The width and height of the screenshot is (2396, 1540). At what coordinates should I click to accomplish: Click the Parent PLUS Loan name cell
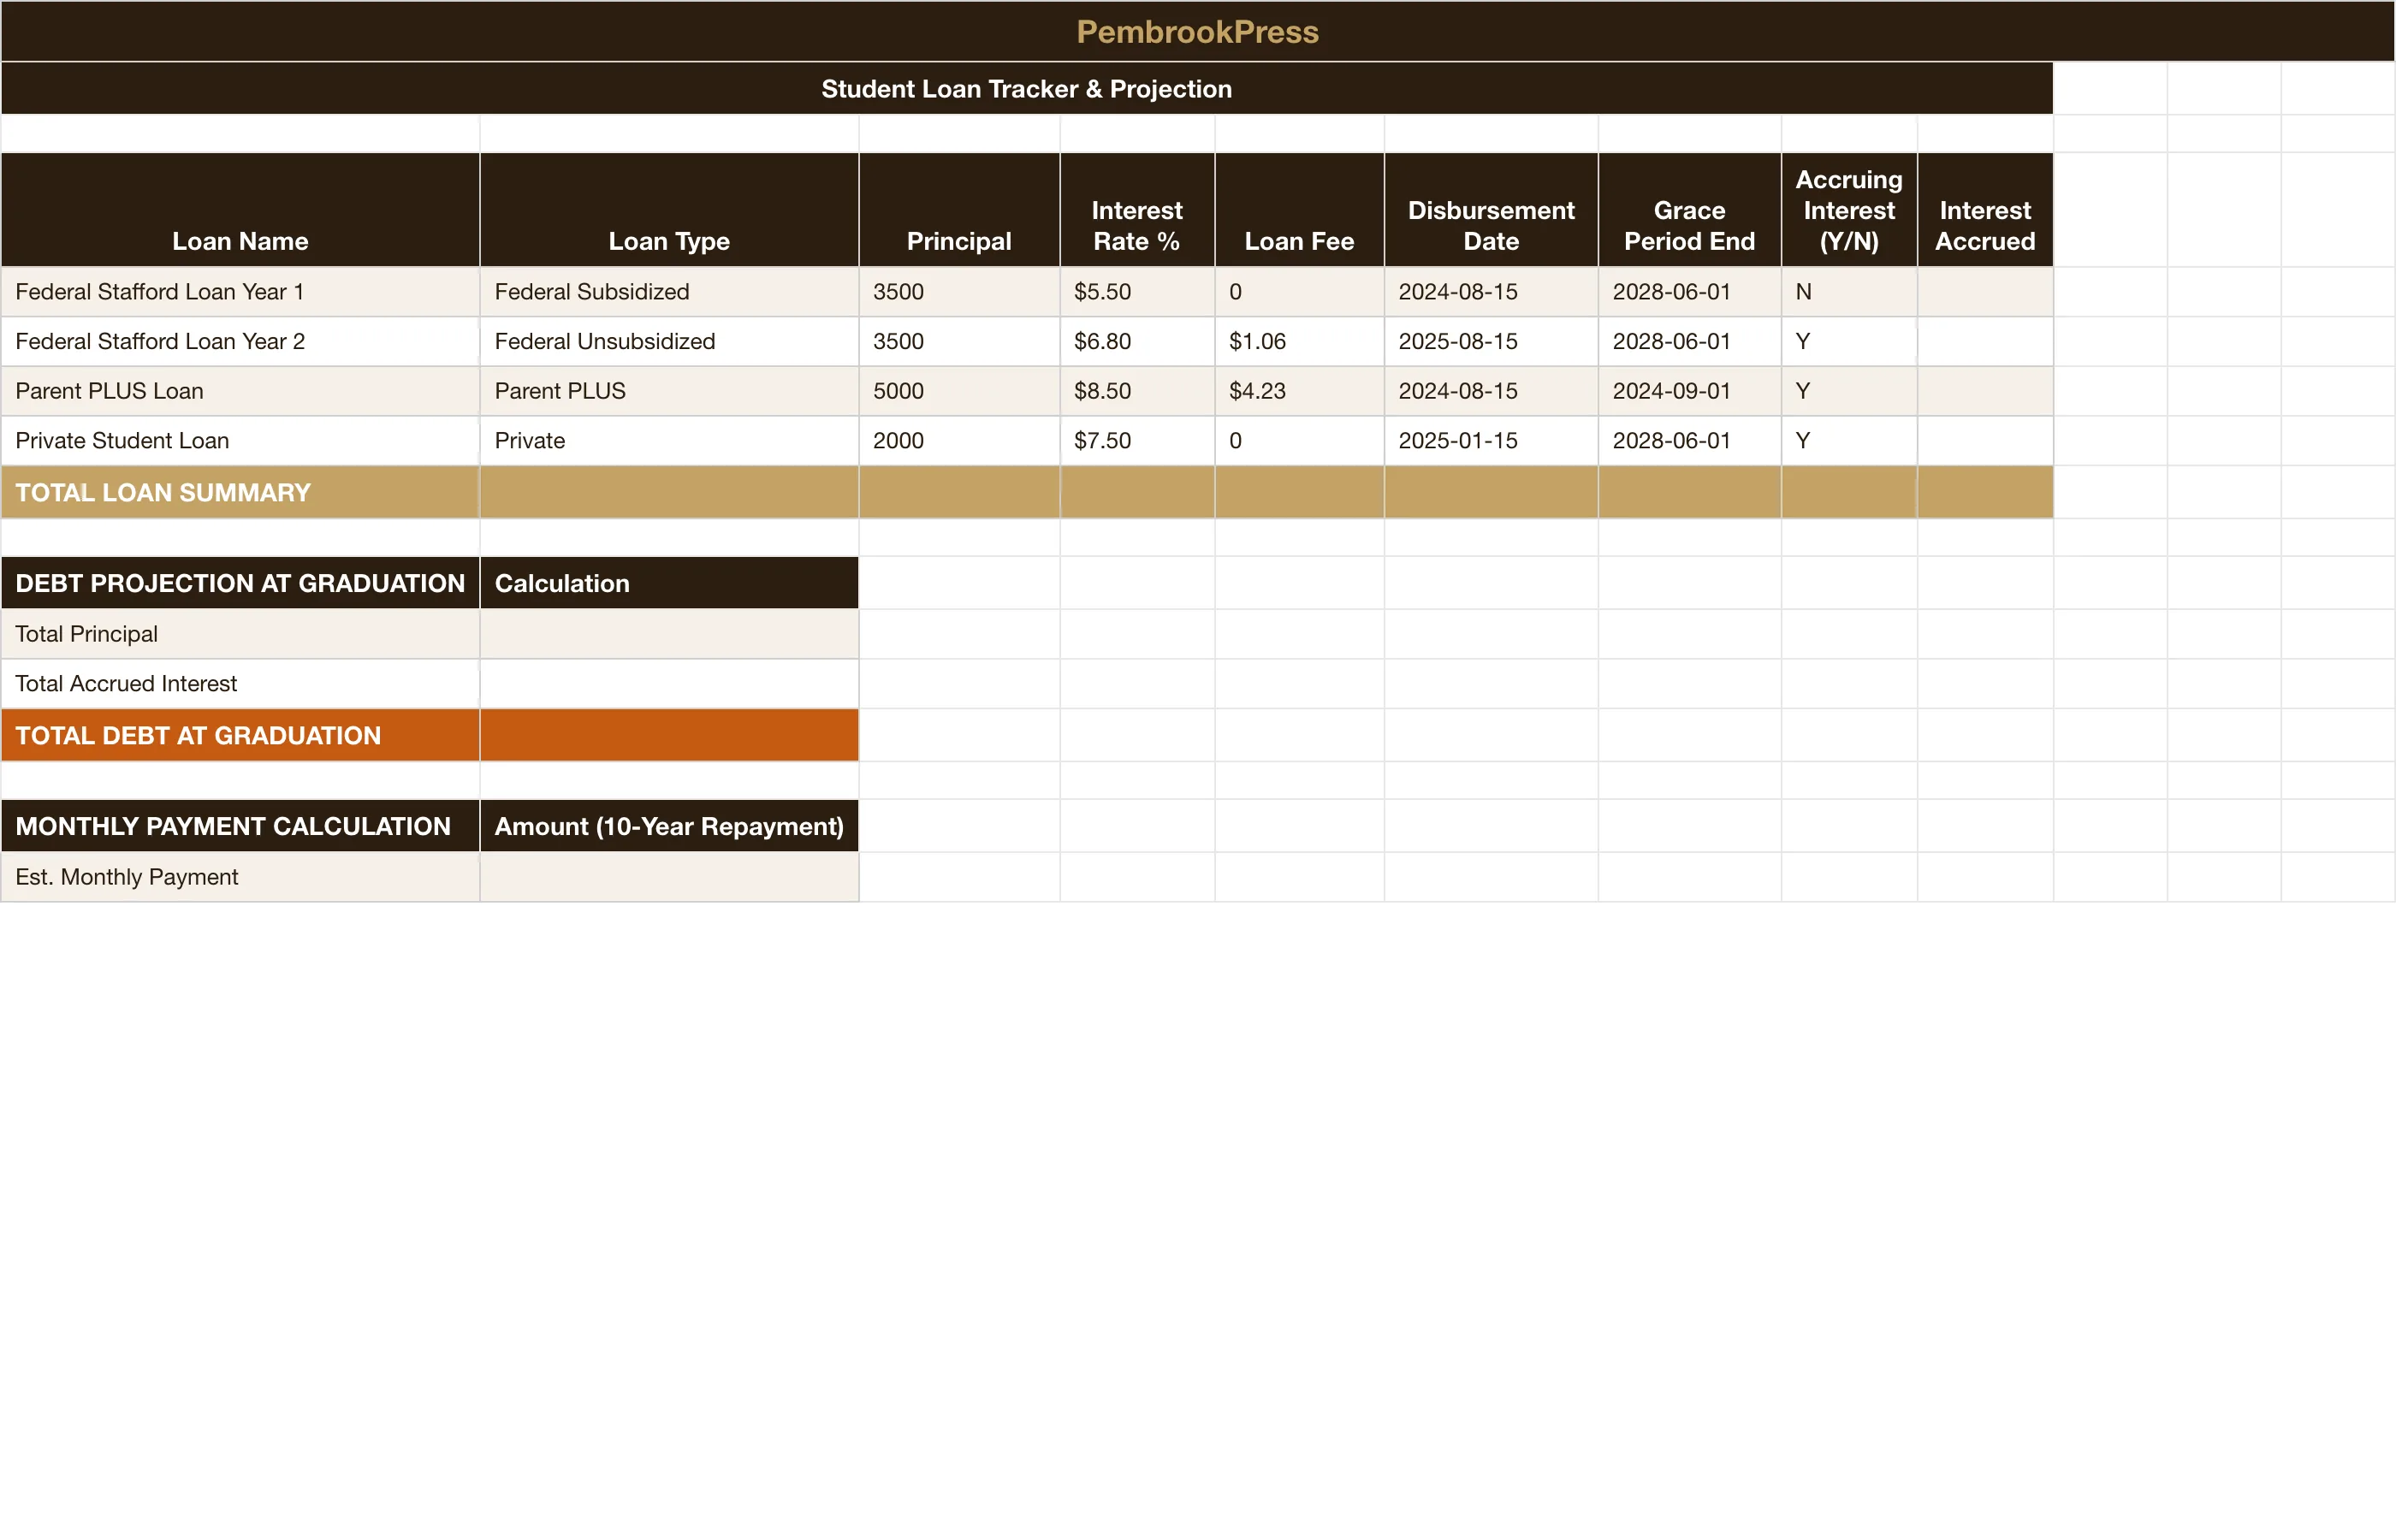[240, 391]
